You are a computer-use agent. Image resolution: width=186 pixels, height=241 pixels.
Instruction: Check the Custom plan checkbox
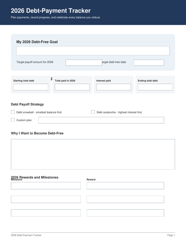tap(13, 120)
